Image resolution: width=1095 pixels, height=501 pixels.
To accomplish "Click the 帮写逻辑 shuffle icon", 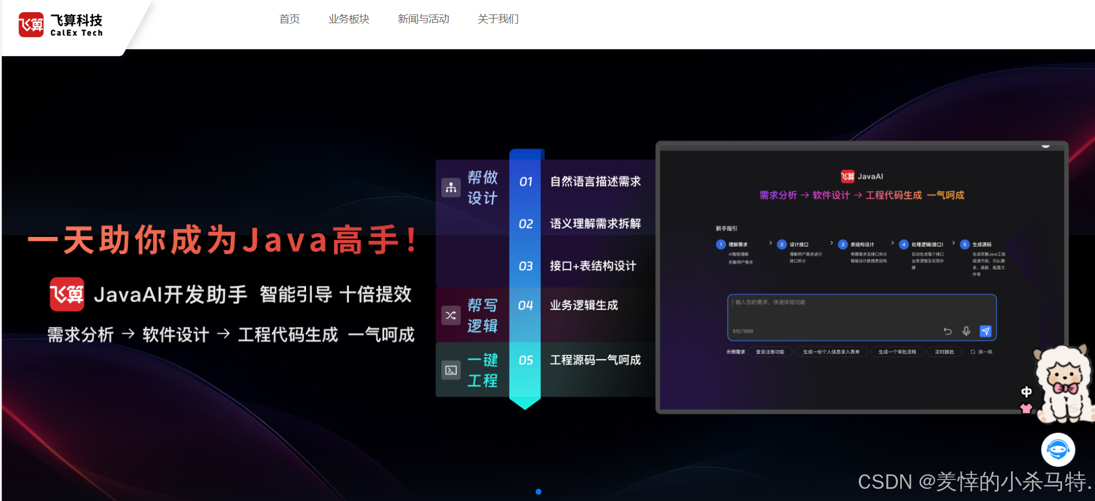I will (451, 315).
